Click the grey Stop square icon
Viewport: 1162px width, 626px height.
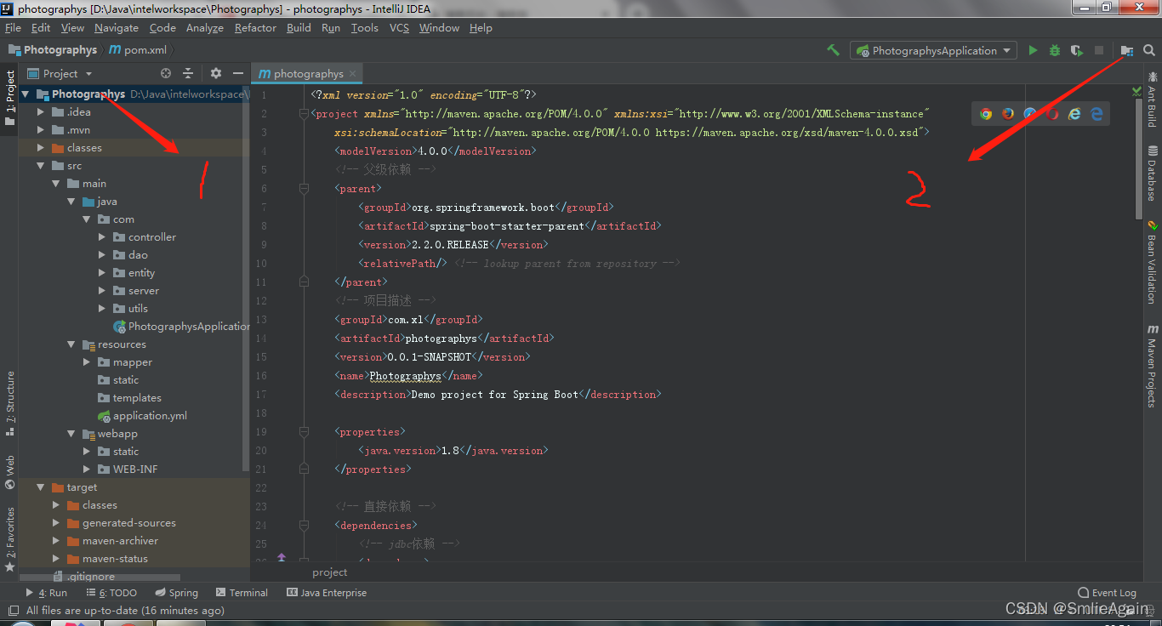1098,50
